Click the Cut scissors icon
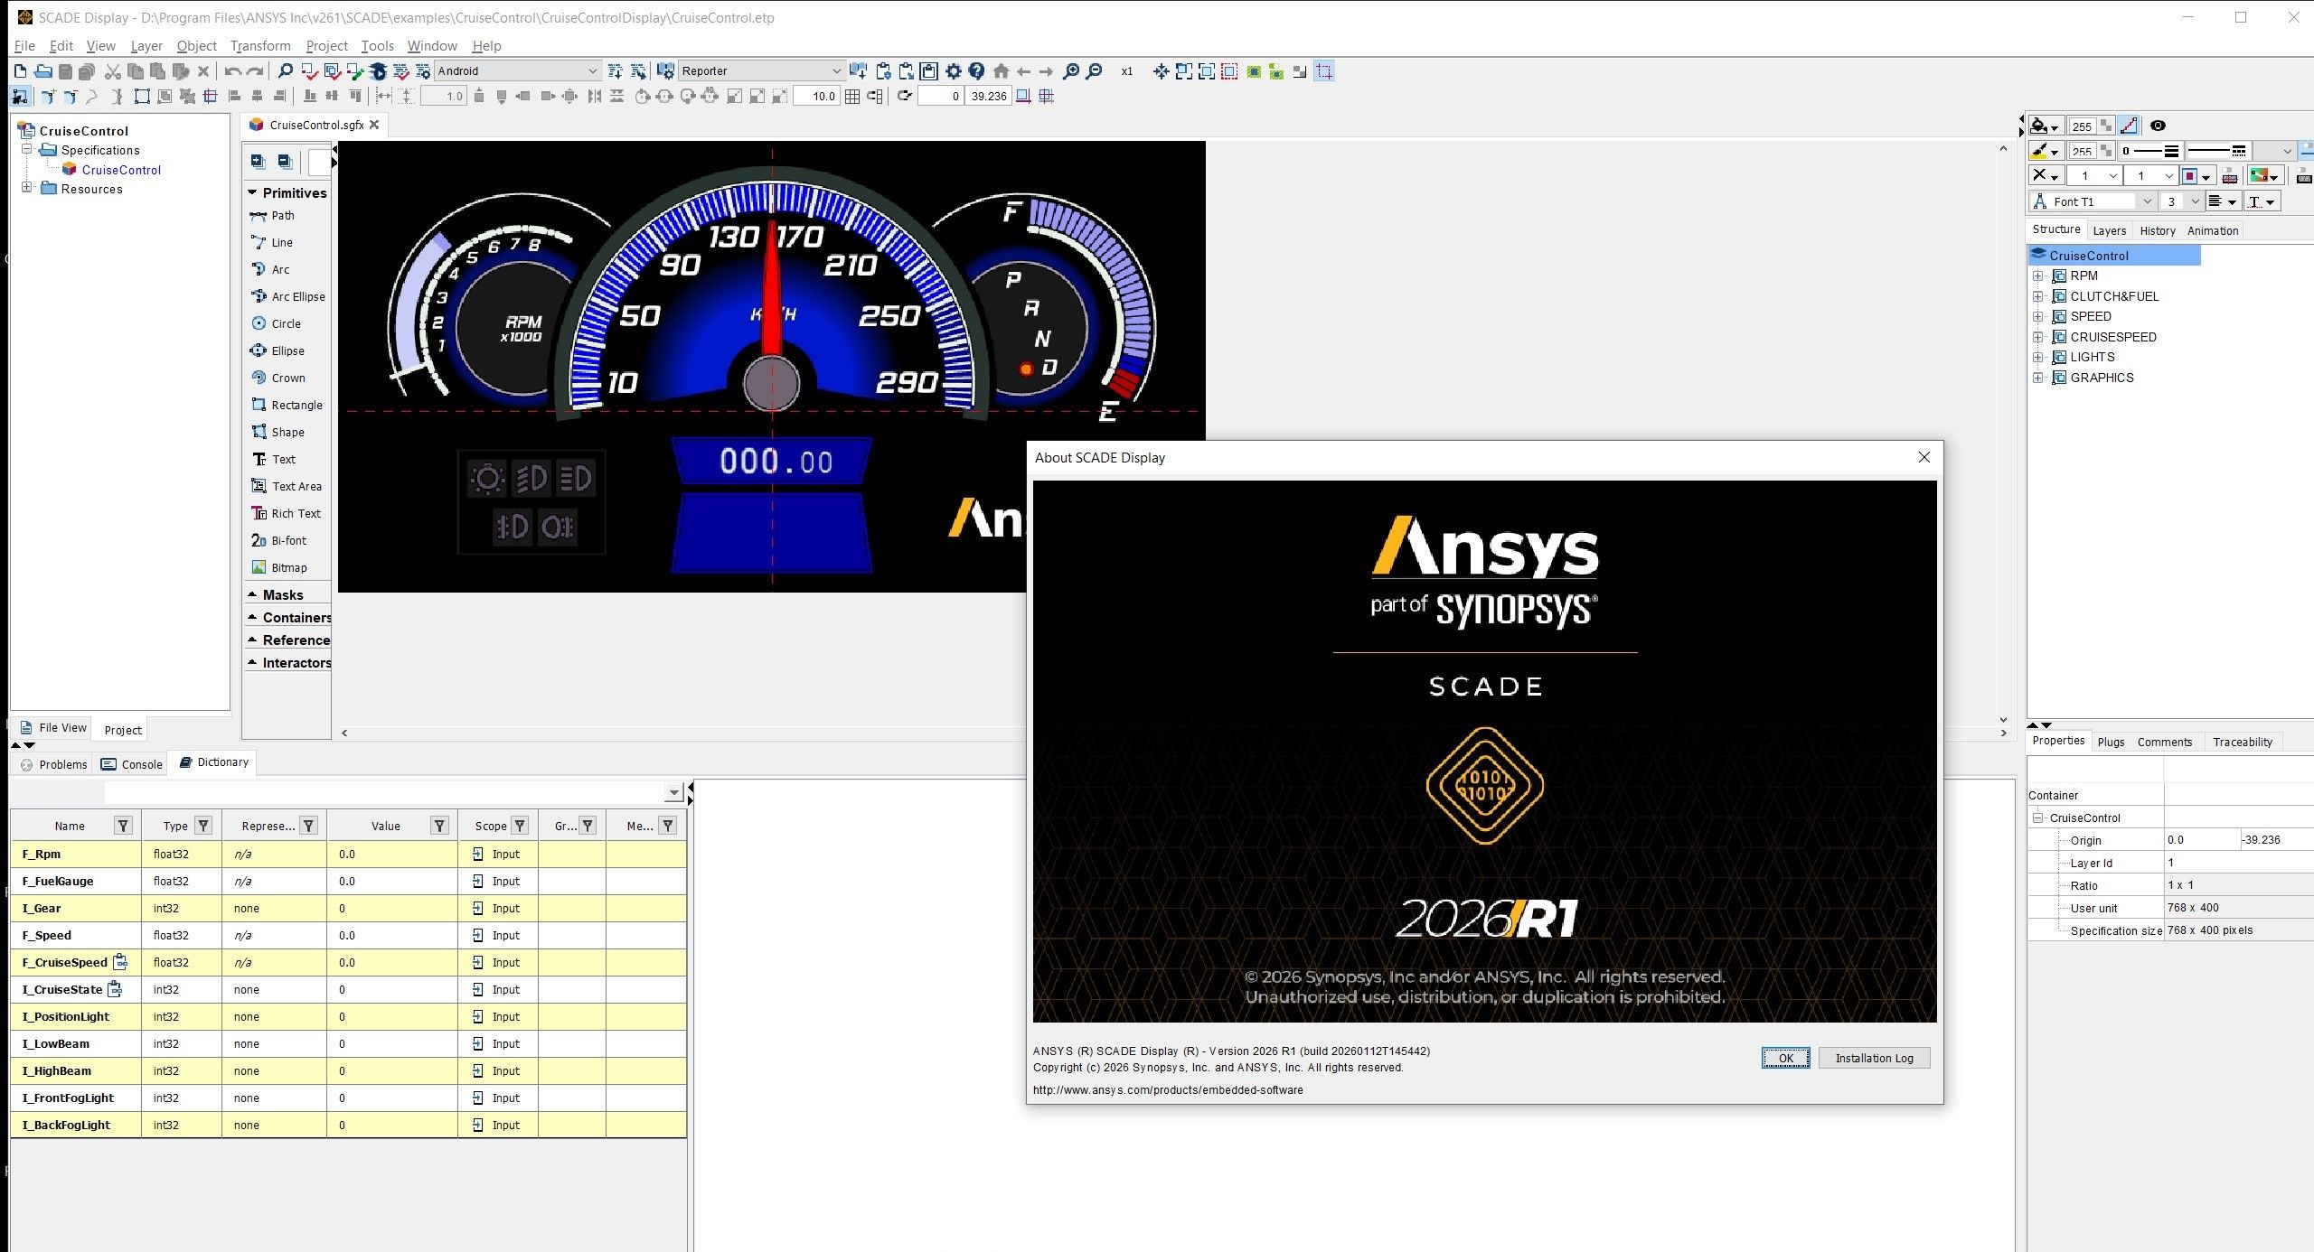The image size is (2314, 1252). tap(113, 71)
